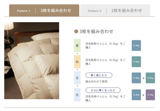The height and width of the screenshot is (111, 160).
Task: Switch to Pattern 2 2枚を組み合わせ tab
Action: pyautogui.click(x=115, y=10)
